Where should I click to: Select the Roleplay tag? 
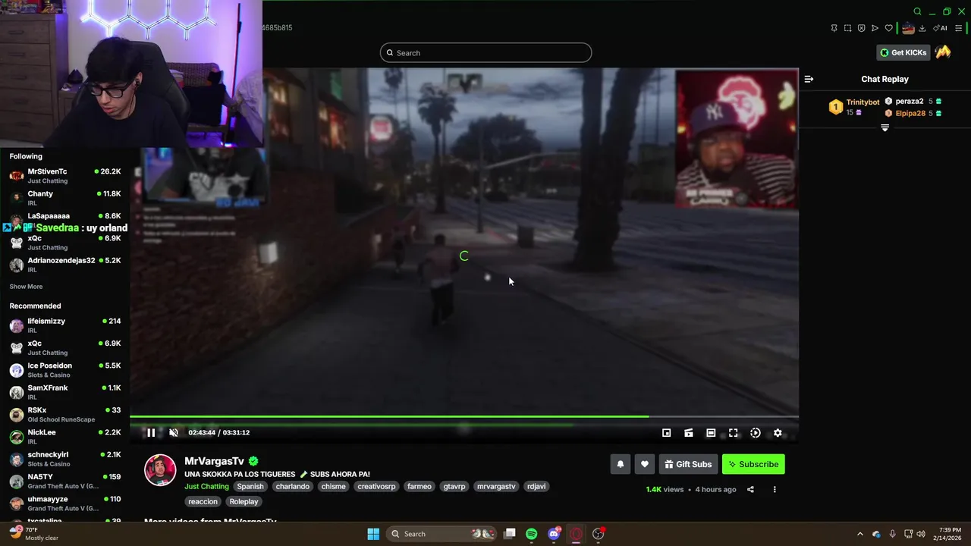pos(244,502)
